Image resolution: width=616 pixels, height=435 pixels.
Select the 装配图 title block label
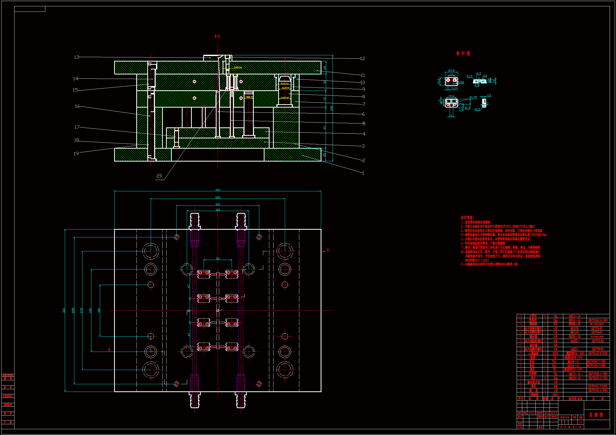click(x=596, y=415)
